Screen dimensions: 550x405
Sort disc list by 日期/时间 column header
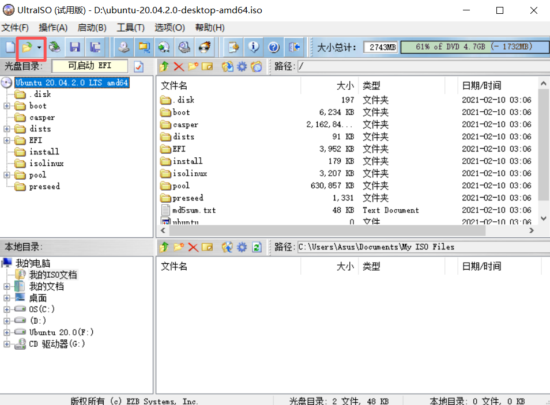tap(498, 86)
